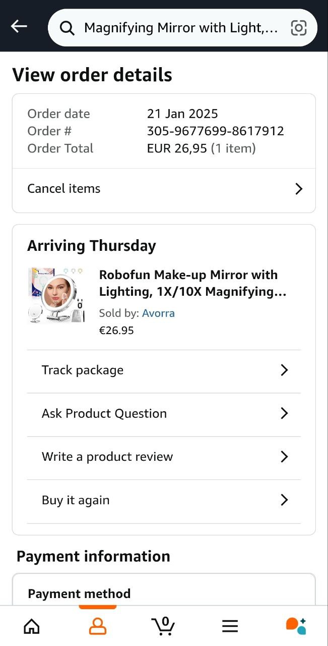Expand Cancel items chevron
Image resolution: width=328 pixels, height=646 pixels.
[x=299, y=189]
